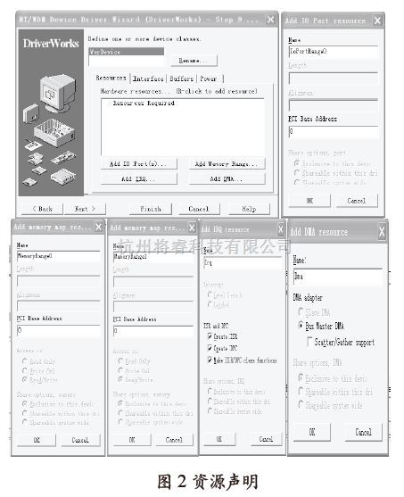
Task: Close the Add IO Port resource dialog
Action: (377, 21)
